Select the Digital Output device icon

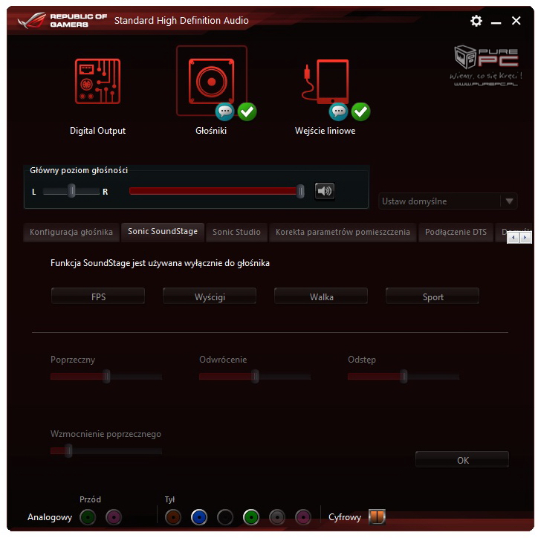point(97,82)
